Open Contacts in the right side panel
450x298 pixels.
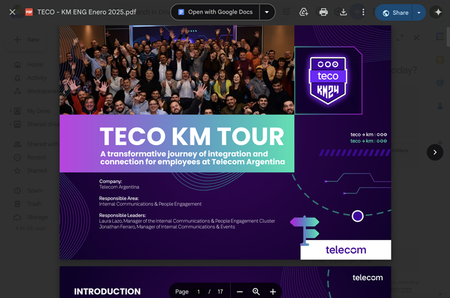439,106
